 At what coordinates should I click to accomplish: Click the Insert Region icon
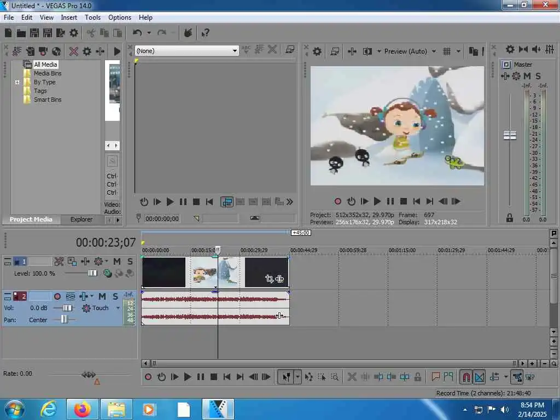coord(448,377)
